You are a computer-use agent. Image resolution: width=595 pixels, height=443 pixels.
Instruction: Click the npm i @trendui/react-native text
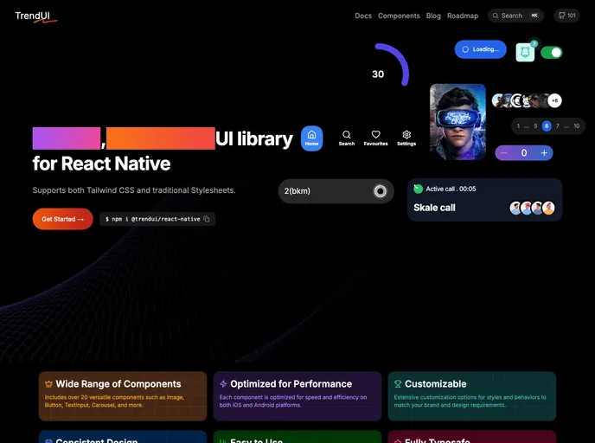pos(152,219)
